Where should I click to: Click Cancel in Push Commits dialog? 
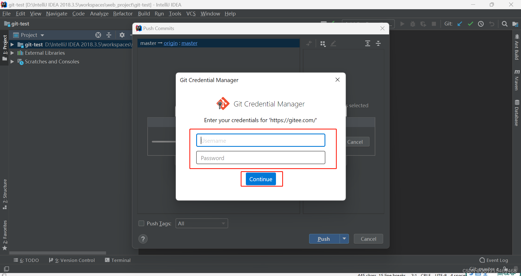pos(368,239)
